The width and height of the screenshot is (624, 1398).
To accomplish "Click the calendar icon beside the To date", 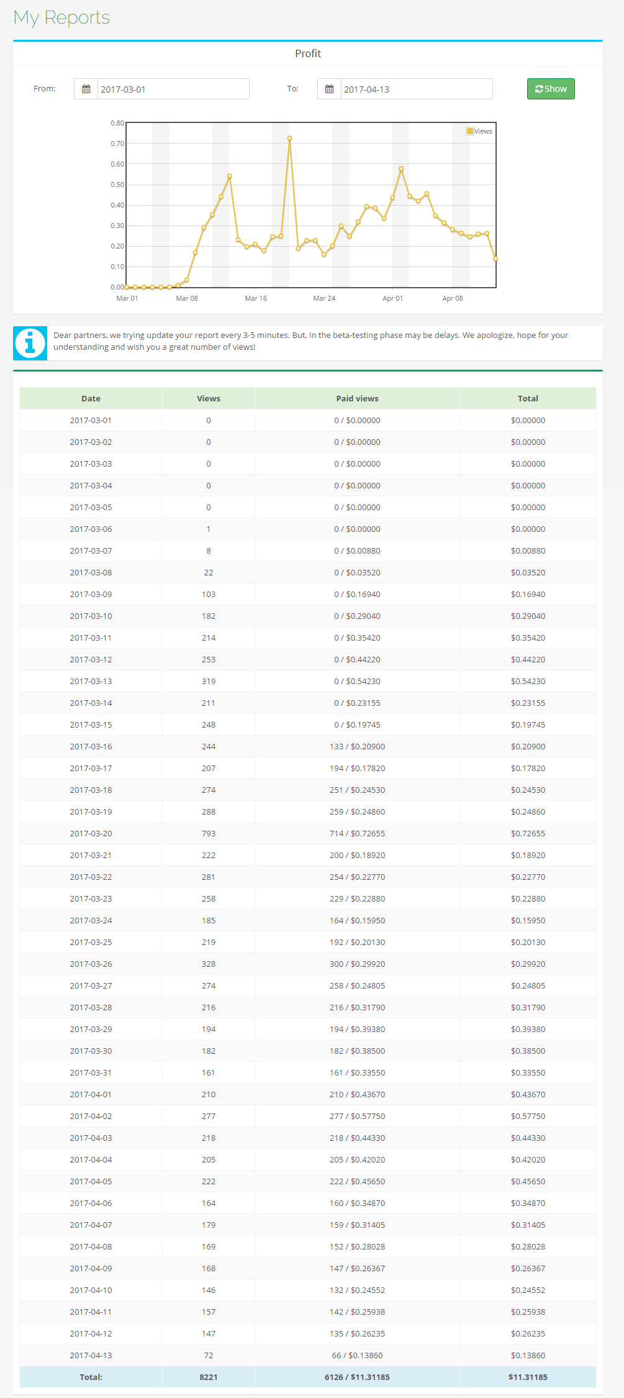I will point(330,89).
